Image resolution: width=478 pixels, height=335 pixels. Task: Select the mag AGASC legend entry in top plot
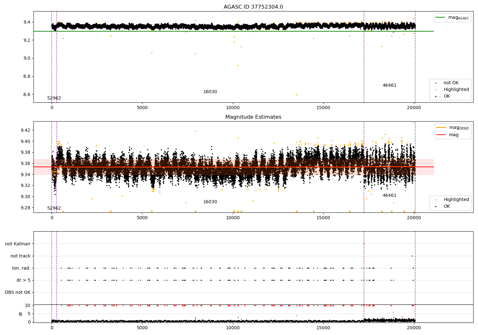453,18
